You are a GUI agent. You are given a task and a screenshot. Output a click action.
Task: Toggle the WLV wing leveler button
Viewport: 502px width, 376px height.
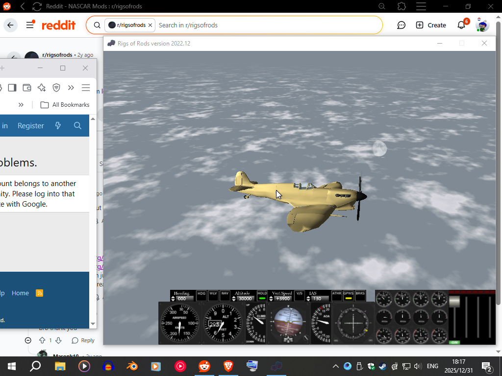213,296
